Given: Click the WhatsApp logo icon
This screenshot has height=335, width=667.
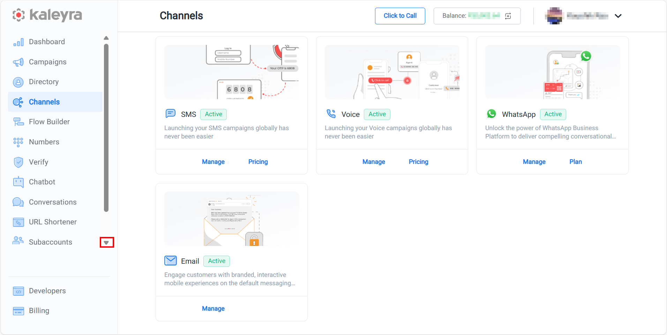Looking at the screenshot, I should tap(492, 114).
